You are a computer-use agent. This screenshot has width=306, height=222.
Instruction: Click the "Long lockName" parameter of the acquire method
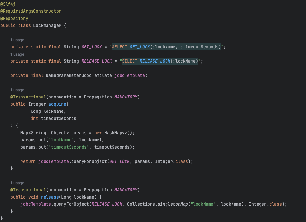click(x=47, y=111)
